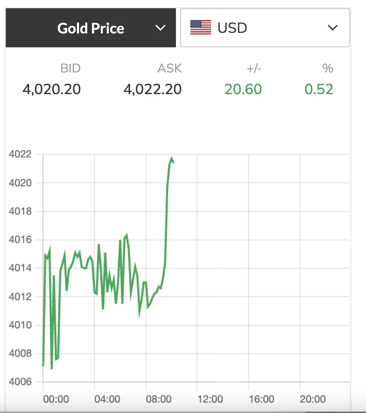The image size is (366, 413).
Task: Click the ask price 4,022.20
Action: coord(152,89)
